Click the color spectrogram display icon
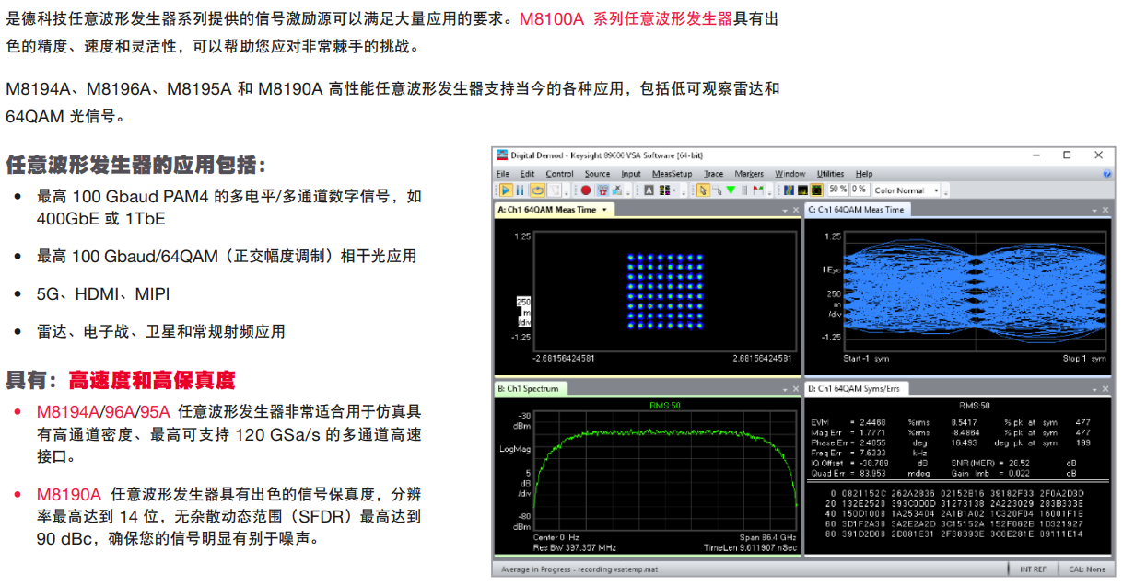Image resolution: width=1123 pixels, height=586 pixels. click(789, 190)
